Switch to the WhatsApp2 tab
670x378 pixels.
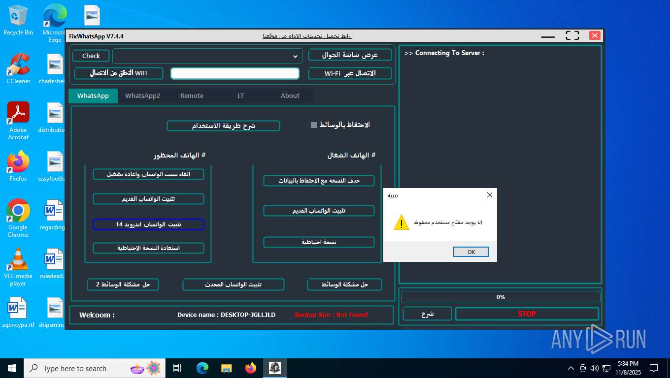click(x=142, y=95)
